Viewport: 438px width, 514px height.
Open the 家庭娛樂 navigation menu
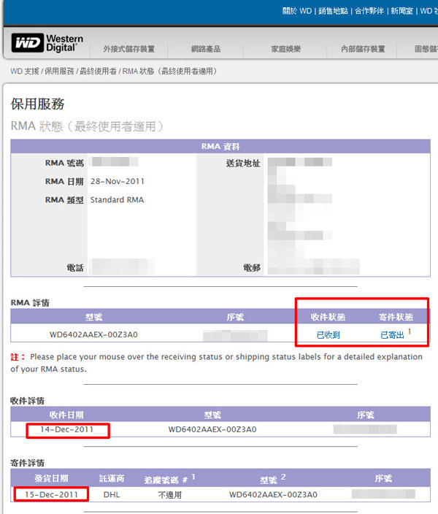pyautogui.click(x=285, y=49)
